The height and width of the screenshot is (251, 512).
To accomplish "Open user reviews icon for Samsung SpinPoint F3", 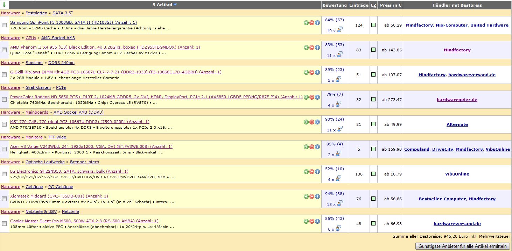I will pyautogui.click(x=339, y=30).
